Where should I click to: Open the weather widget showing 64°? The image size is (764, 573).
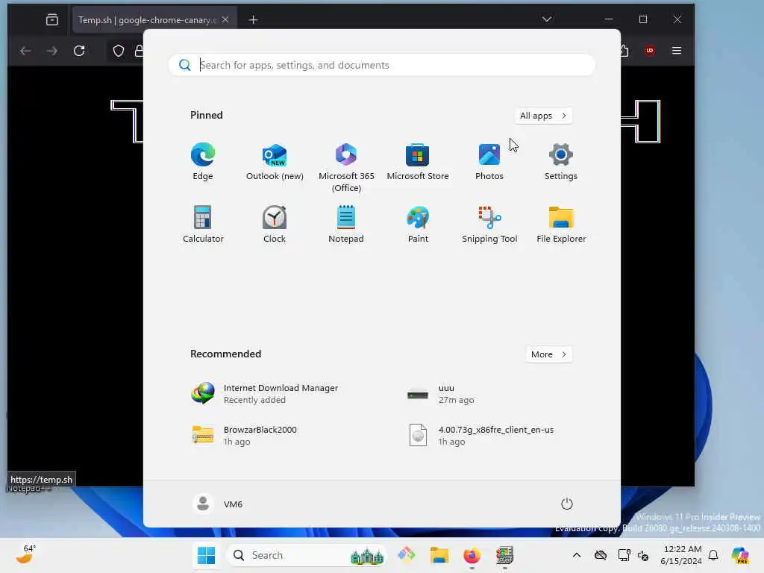26,554
